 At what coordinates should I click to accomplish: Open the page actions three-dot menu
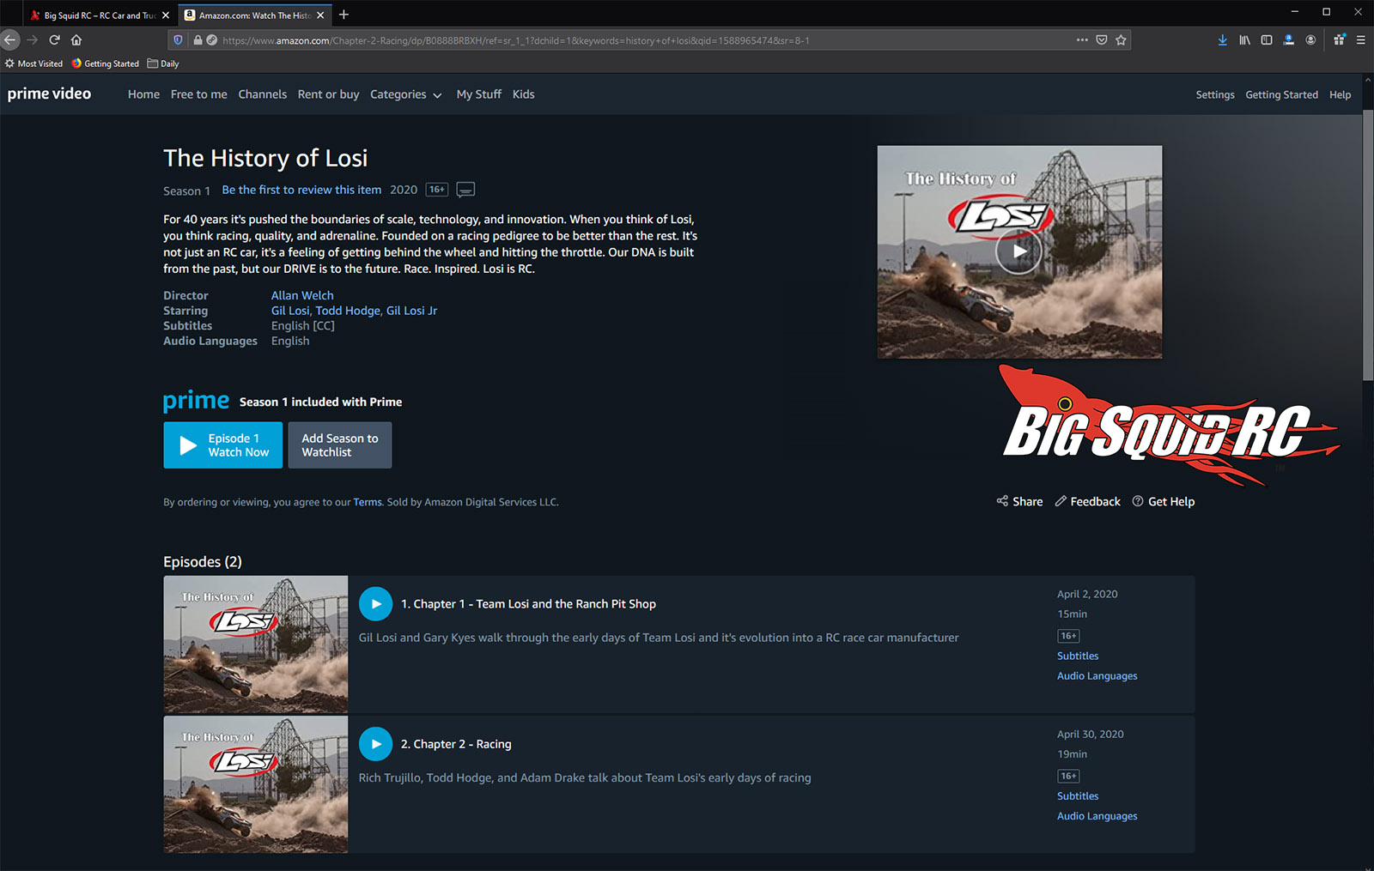click(x=1082, y=39)
